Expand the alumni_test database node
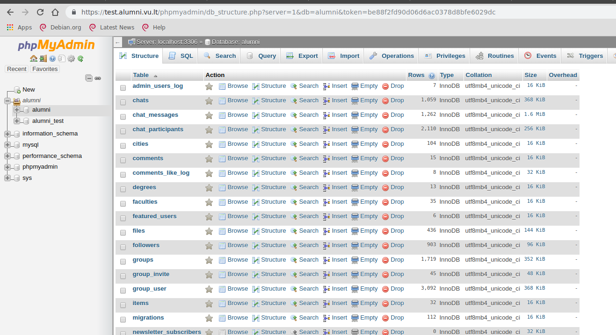Screen dimensions: 616x335 17,121
